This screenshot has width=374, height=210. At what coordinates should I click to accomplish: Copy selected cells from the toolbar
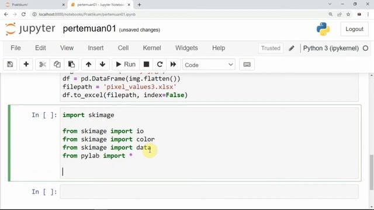pyautogui.click(x=57, y=65)
